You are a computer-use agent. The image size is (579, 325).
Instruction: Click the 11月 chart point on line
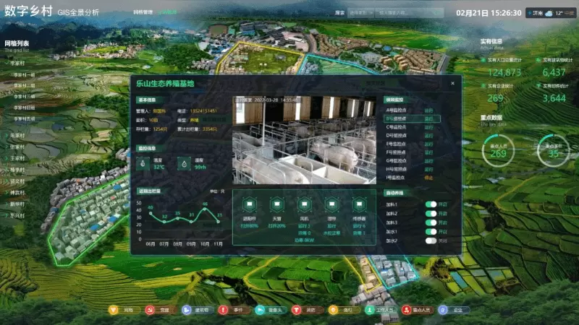pos(219,222)
